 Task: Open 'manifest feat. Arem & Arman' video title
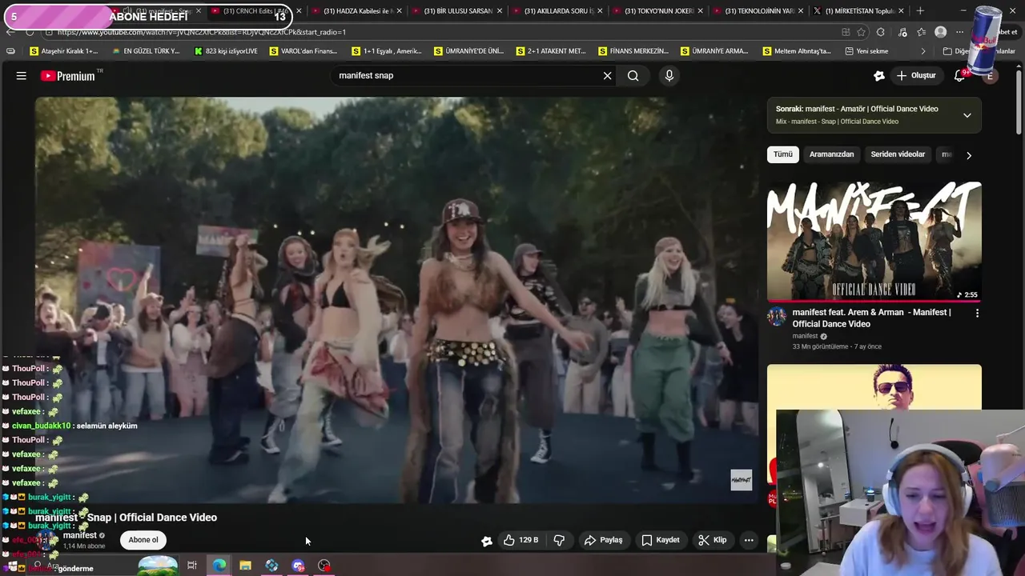[x=872, y=318]
